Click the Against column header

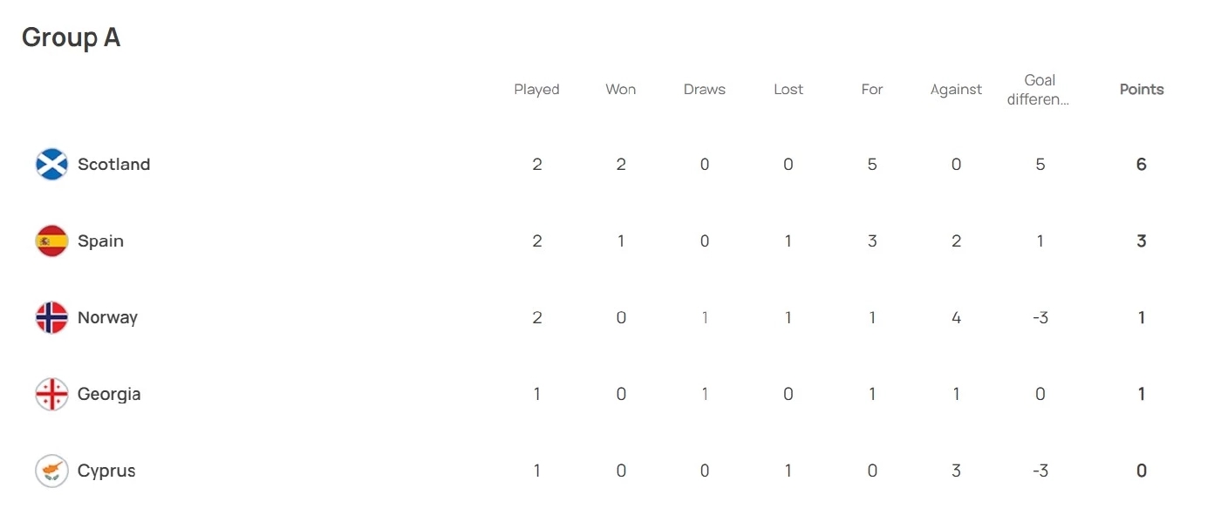point(956,90)
